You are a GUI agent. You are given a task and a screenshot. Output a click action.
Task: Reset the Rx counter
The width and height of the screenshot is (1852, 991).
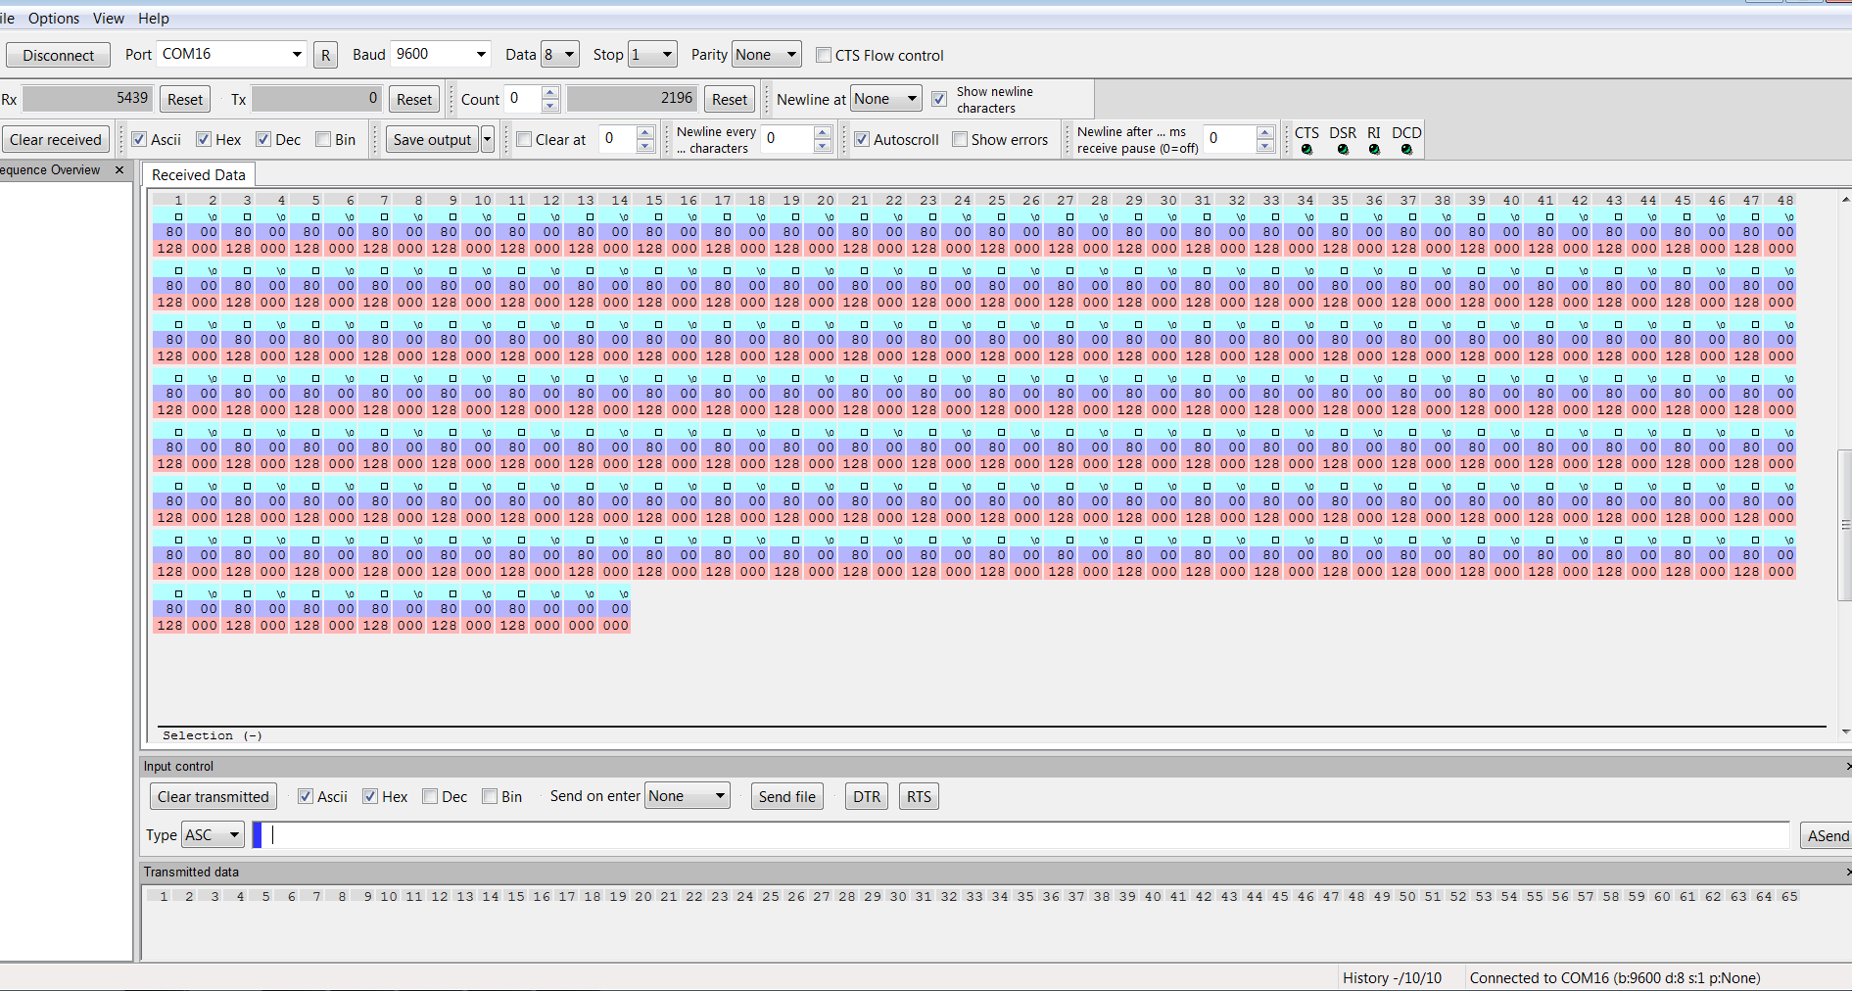coord(185,99)
